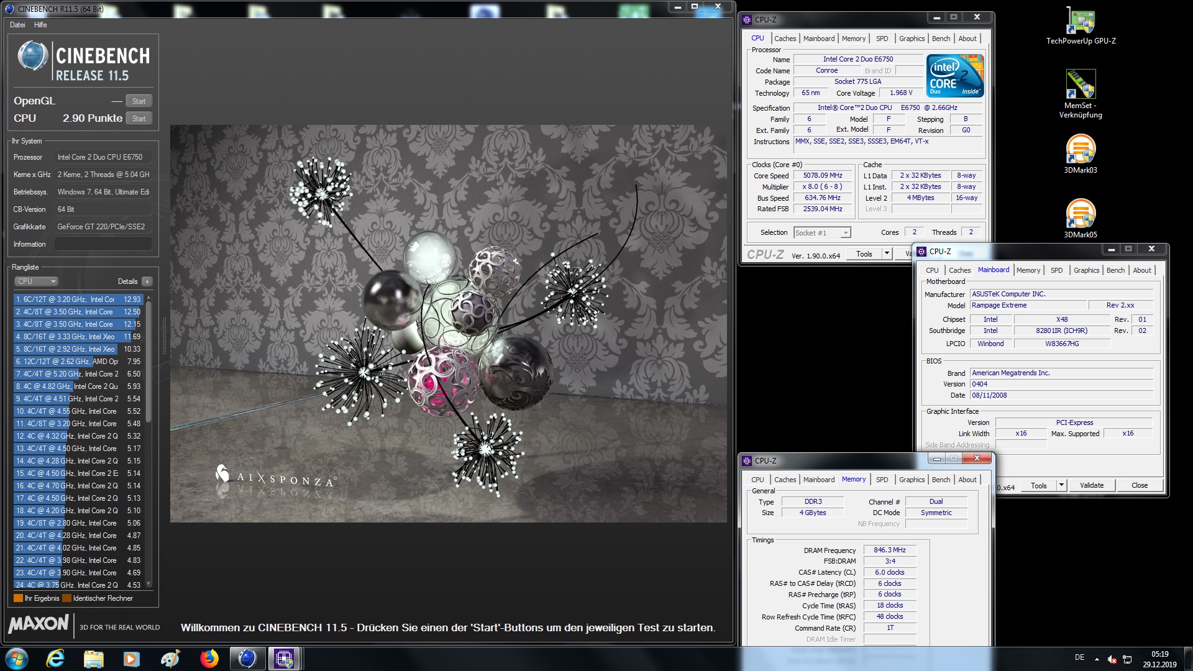Launch 3DMark05 desktop shortcut
This screenshot has height=671, width=1193.
coord(1081,218)
